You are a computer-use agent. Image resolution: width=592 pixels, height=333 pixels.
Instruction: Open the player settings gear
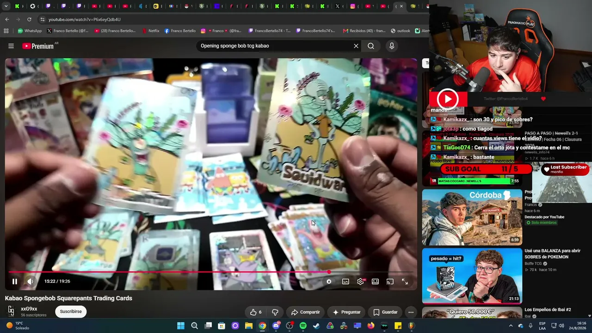tap(360, 281)
